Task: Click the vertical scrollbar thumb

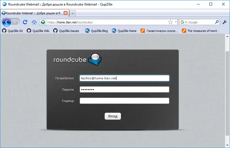Action: pyautogui.click(x=227, y=93)
